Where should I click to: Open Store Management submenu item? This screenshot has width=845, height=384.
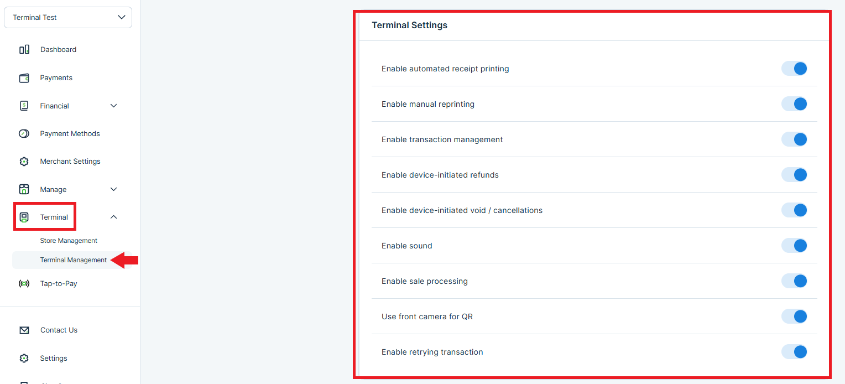(69, 241)
